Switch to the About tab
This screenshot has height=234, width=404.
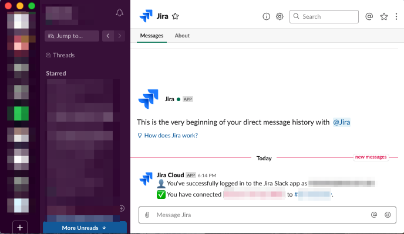[x=182, y=36]
